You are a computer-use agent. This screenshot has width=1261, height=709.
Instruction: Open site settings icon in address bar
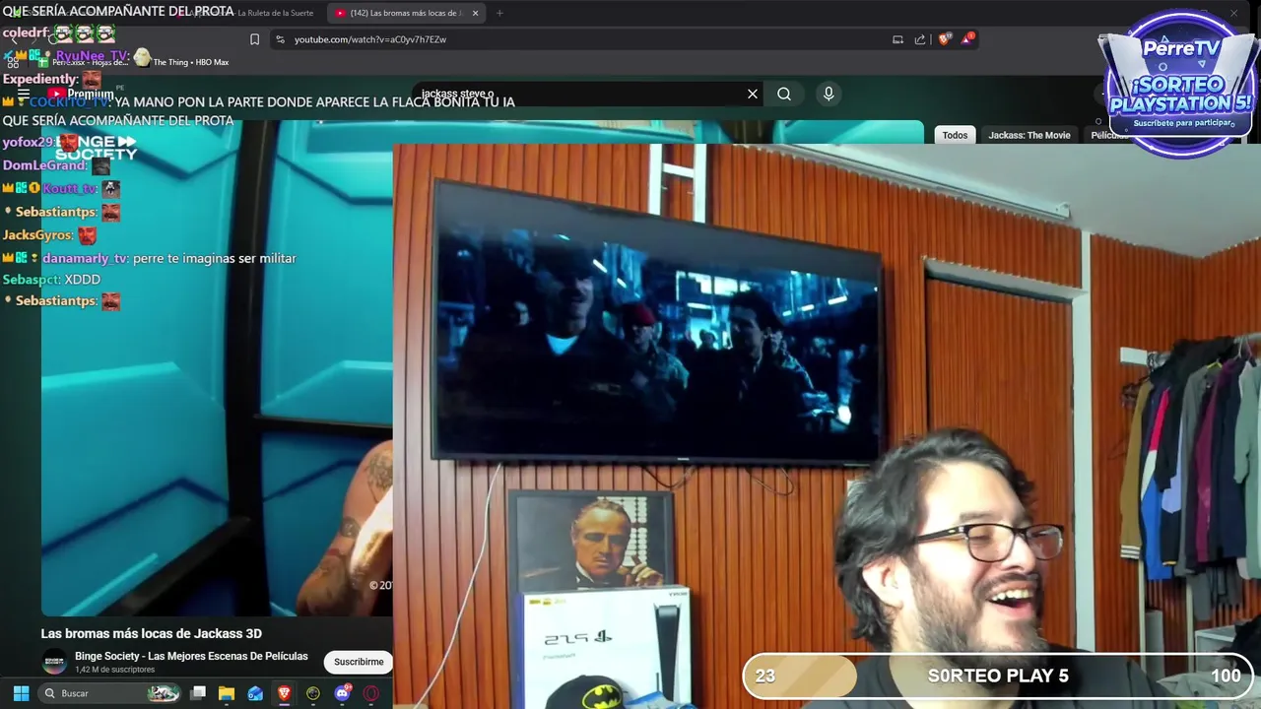point(280,39)
